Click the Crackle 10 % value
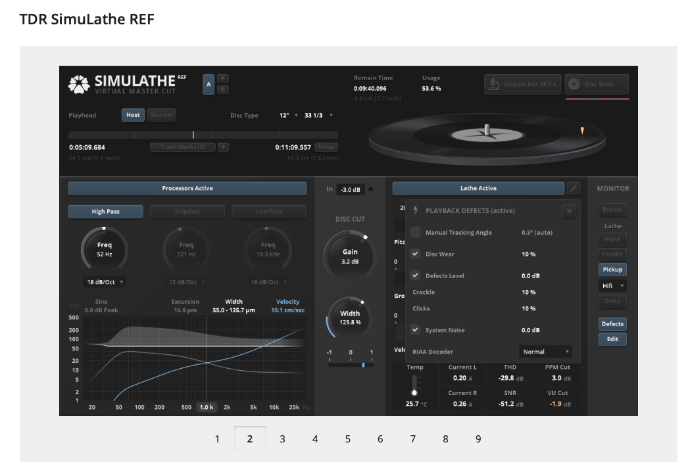690x474 pixels. click(528, 292)
